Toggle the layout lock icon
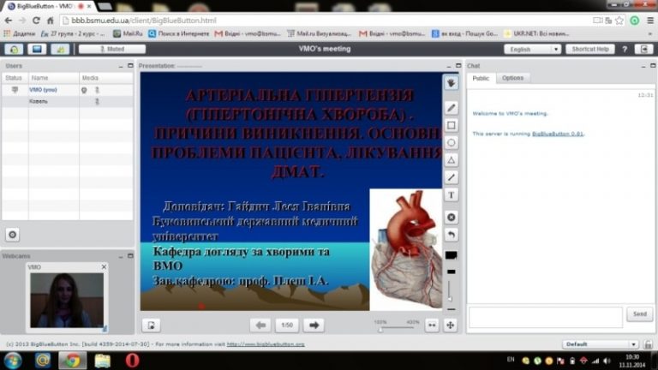 648,344
